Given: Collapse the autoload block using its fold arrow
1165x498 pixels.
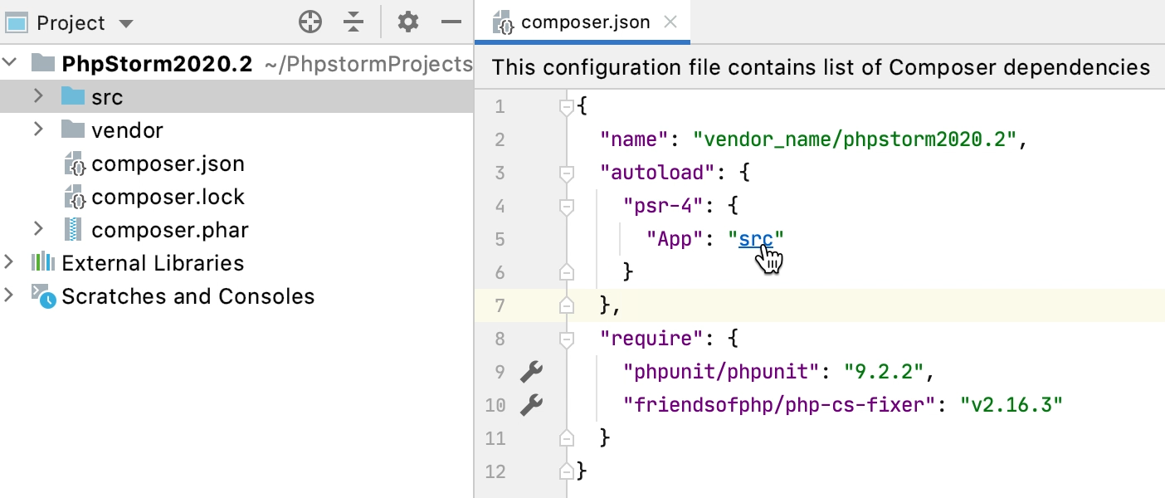Looking at the screenshot, I should click(566, 172).
